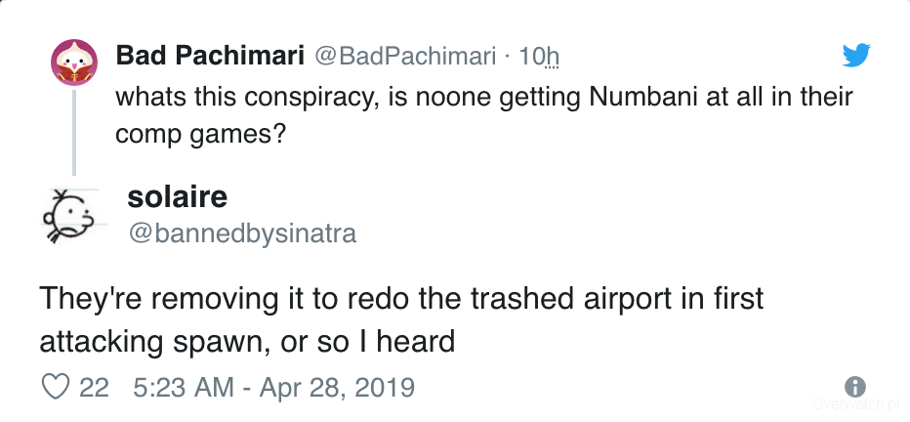Click the 22 likes count

coord(94,387)
